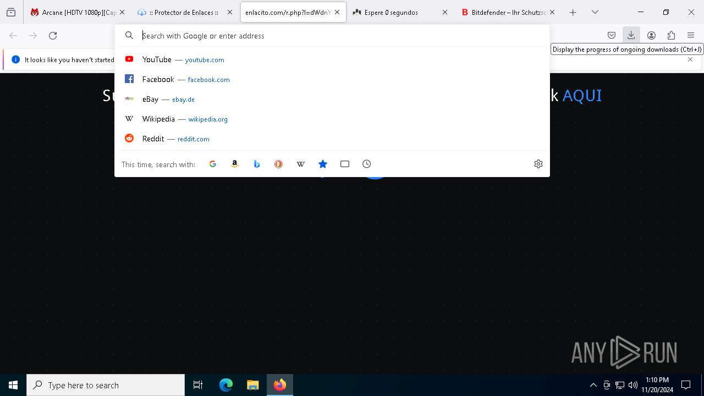Close the Espere 0 segundos tab

[x=445, y=12]
